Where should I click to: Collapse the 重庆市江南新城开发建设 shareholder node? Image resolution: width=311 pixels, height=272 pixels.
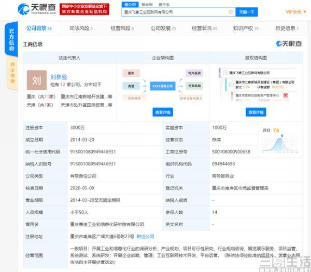[231, 85]
